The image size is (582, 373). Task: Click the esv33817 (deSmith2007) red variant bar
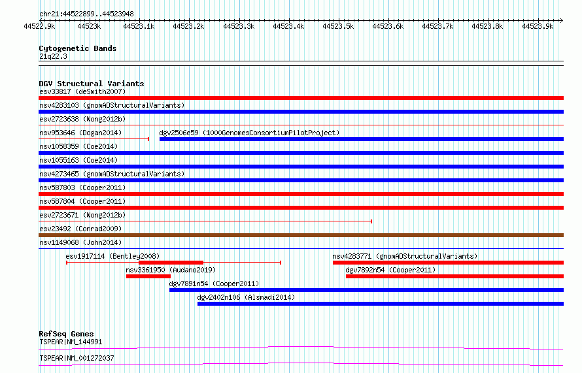[301, 98]
